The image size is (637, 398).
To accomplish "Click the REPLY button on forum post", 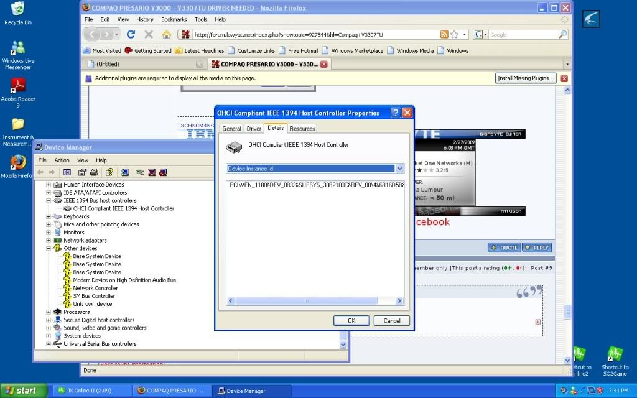I will click(537, 248).
